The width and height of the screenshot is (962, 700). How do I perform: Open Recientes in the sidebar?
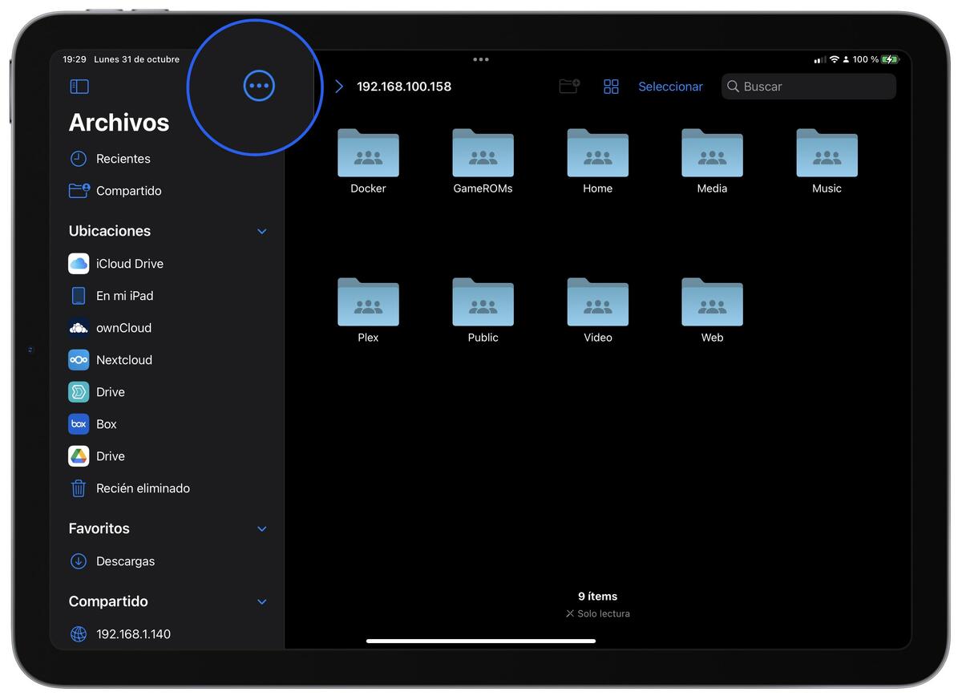167,159
